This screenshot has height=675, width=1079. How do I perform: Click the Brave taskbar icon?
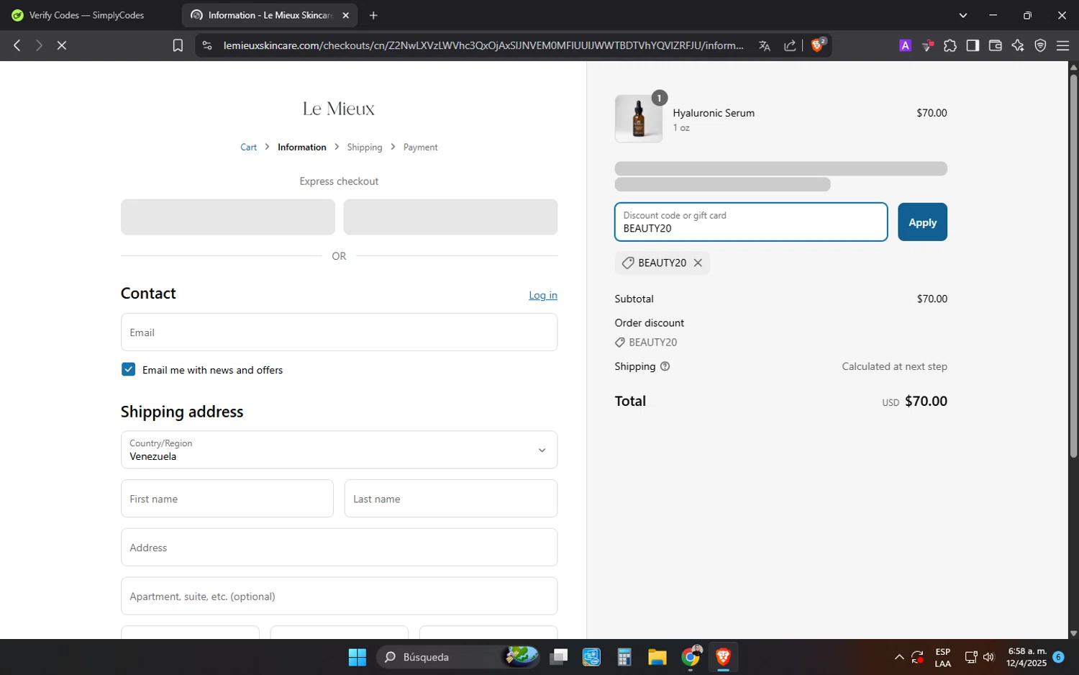click(x=723, y=657)
